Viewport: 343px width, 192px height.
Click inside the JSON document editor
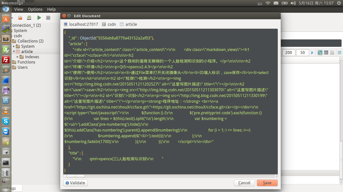coord(170,101)
